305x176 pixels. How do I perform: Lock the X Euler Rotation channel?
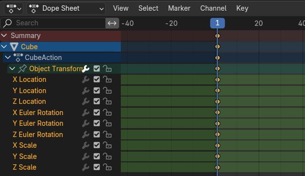point(107,113)
